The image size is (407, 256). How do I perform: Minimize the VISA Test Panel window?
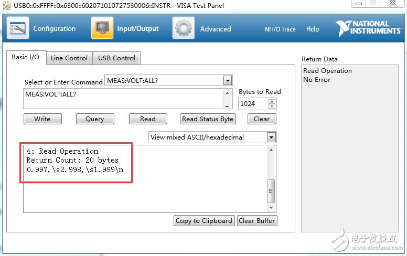(359, 3)
